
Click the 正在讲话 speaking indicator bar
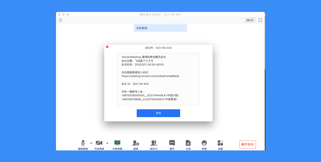(x=160, y=28)
